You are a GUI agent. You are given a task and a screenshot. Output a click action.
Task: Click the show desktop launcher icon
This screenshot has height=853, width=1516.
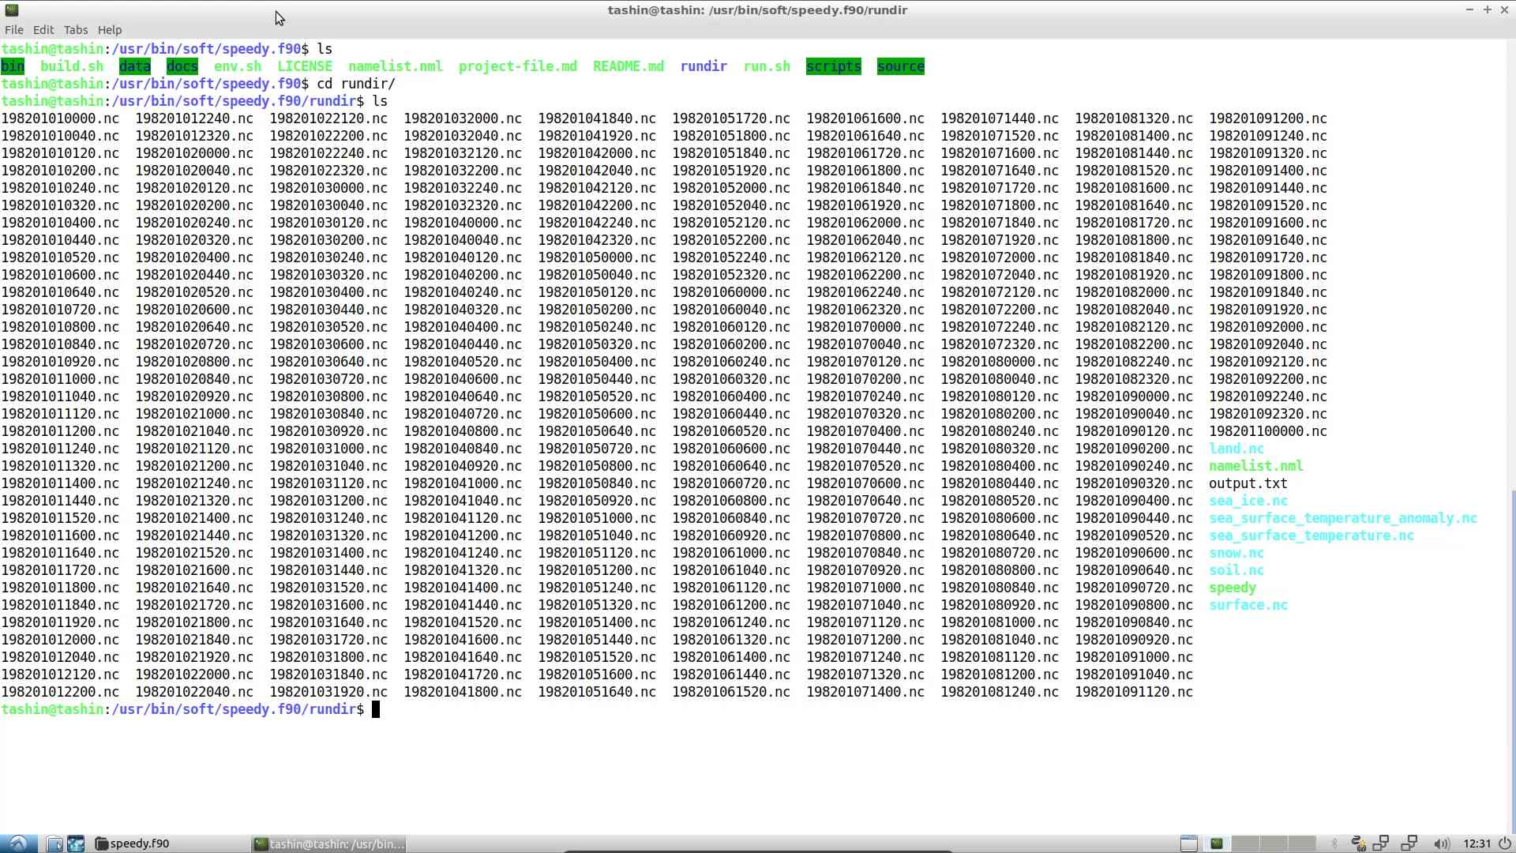coord(54,844)
